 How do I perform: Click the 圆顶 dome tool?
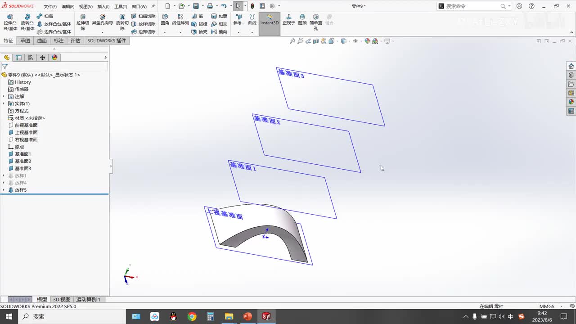click(302, 20)
